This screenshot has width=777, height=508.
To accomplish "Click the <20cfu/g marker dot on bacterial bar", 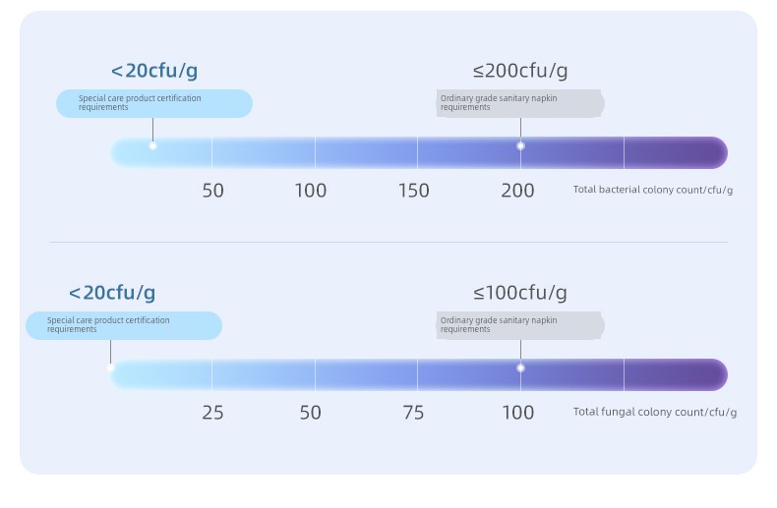I will pos(152,146).
